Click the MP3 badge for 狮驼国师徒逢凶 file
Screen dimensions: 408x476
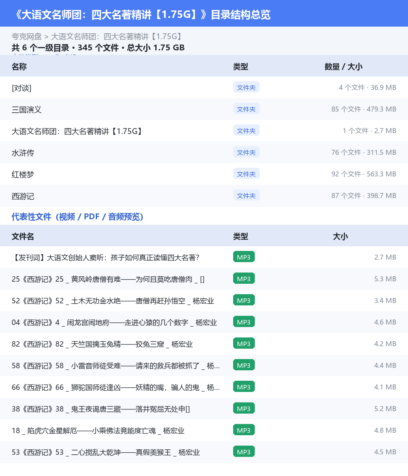coord(244,387)
